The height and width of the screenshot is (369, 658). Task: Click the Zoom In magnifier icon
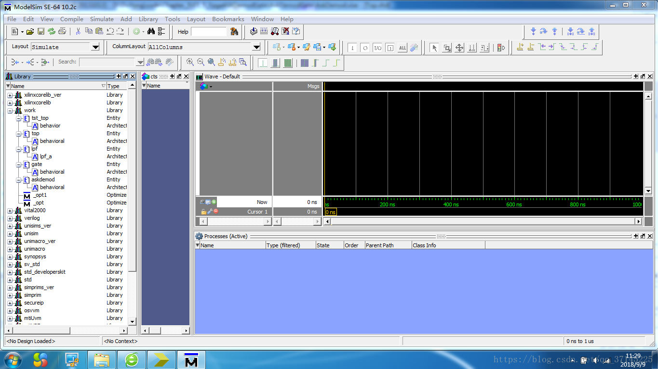pos(190,62)
